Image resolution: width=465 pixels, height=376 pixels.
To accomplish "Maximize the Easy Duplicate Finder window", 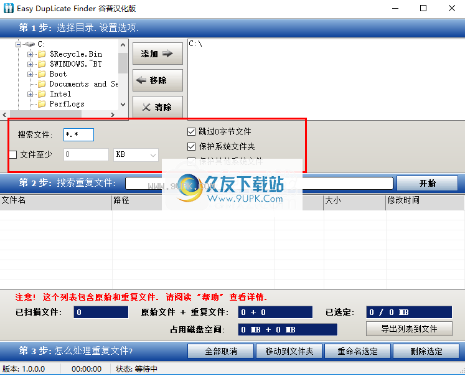I will click(x=423, y=8).
